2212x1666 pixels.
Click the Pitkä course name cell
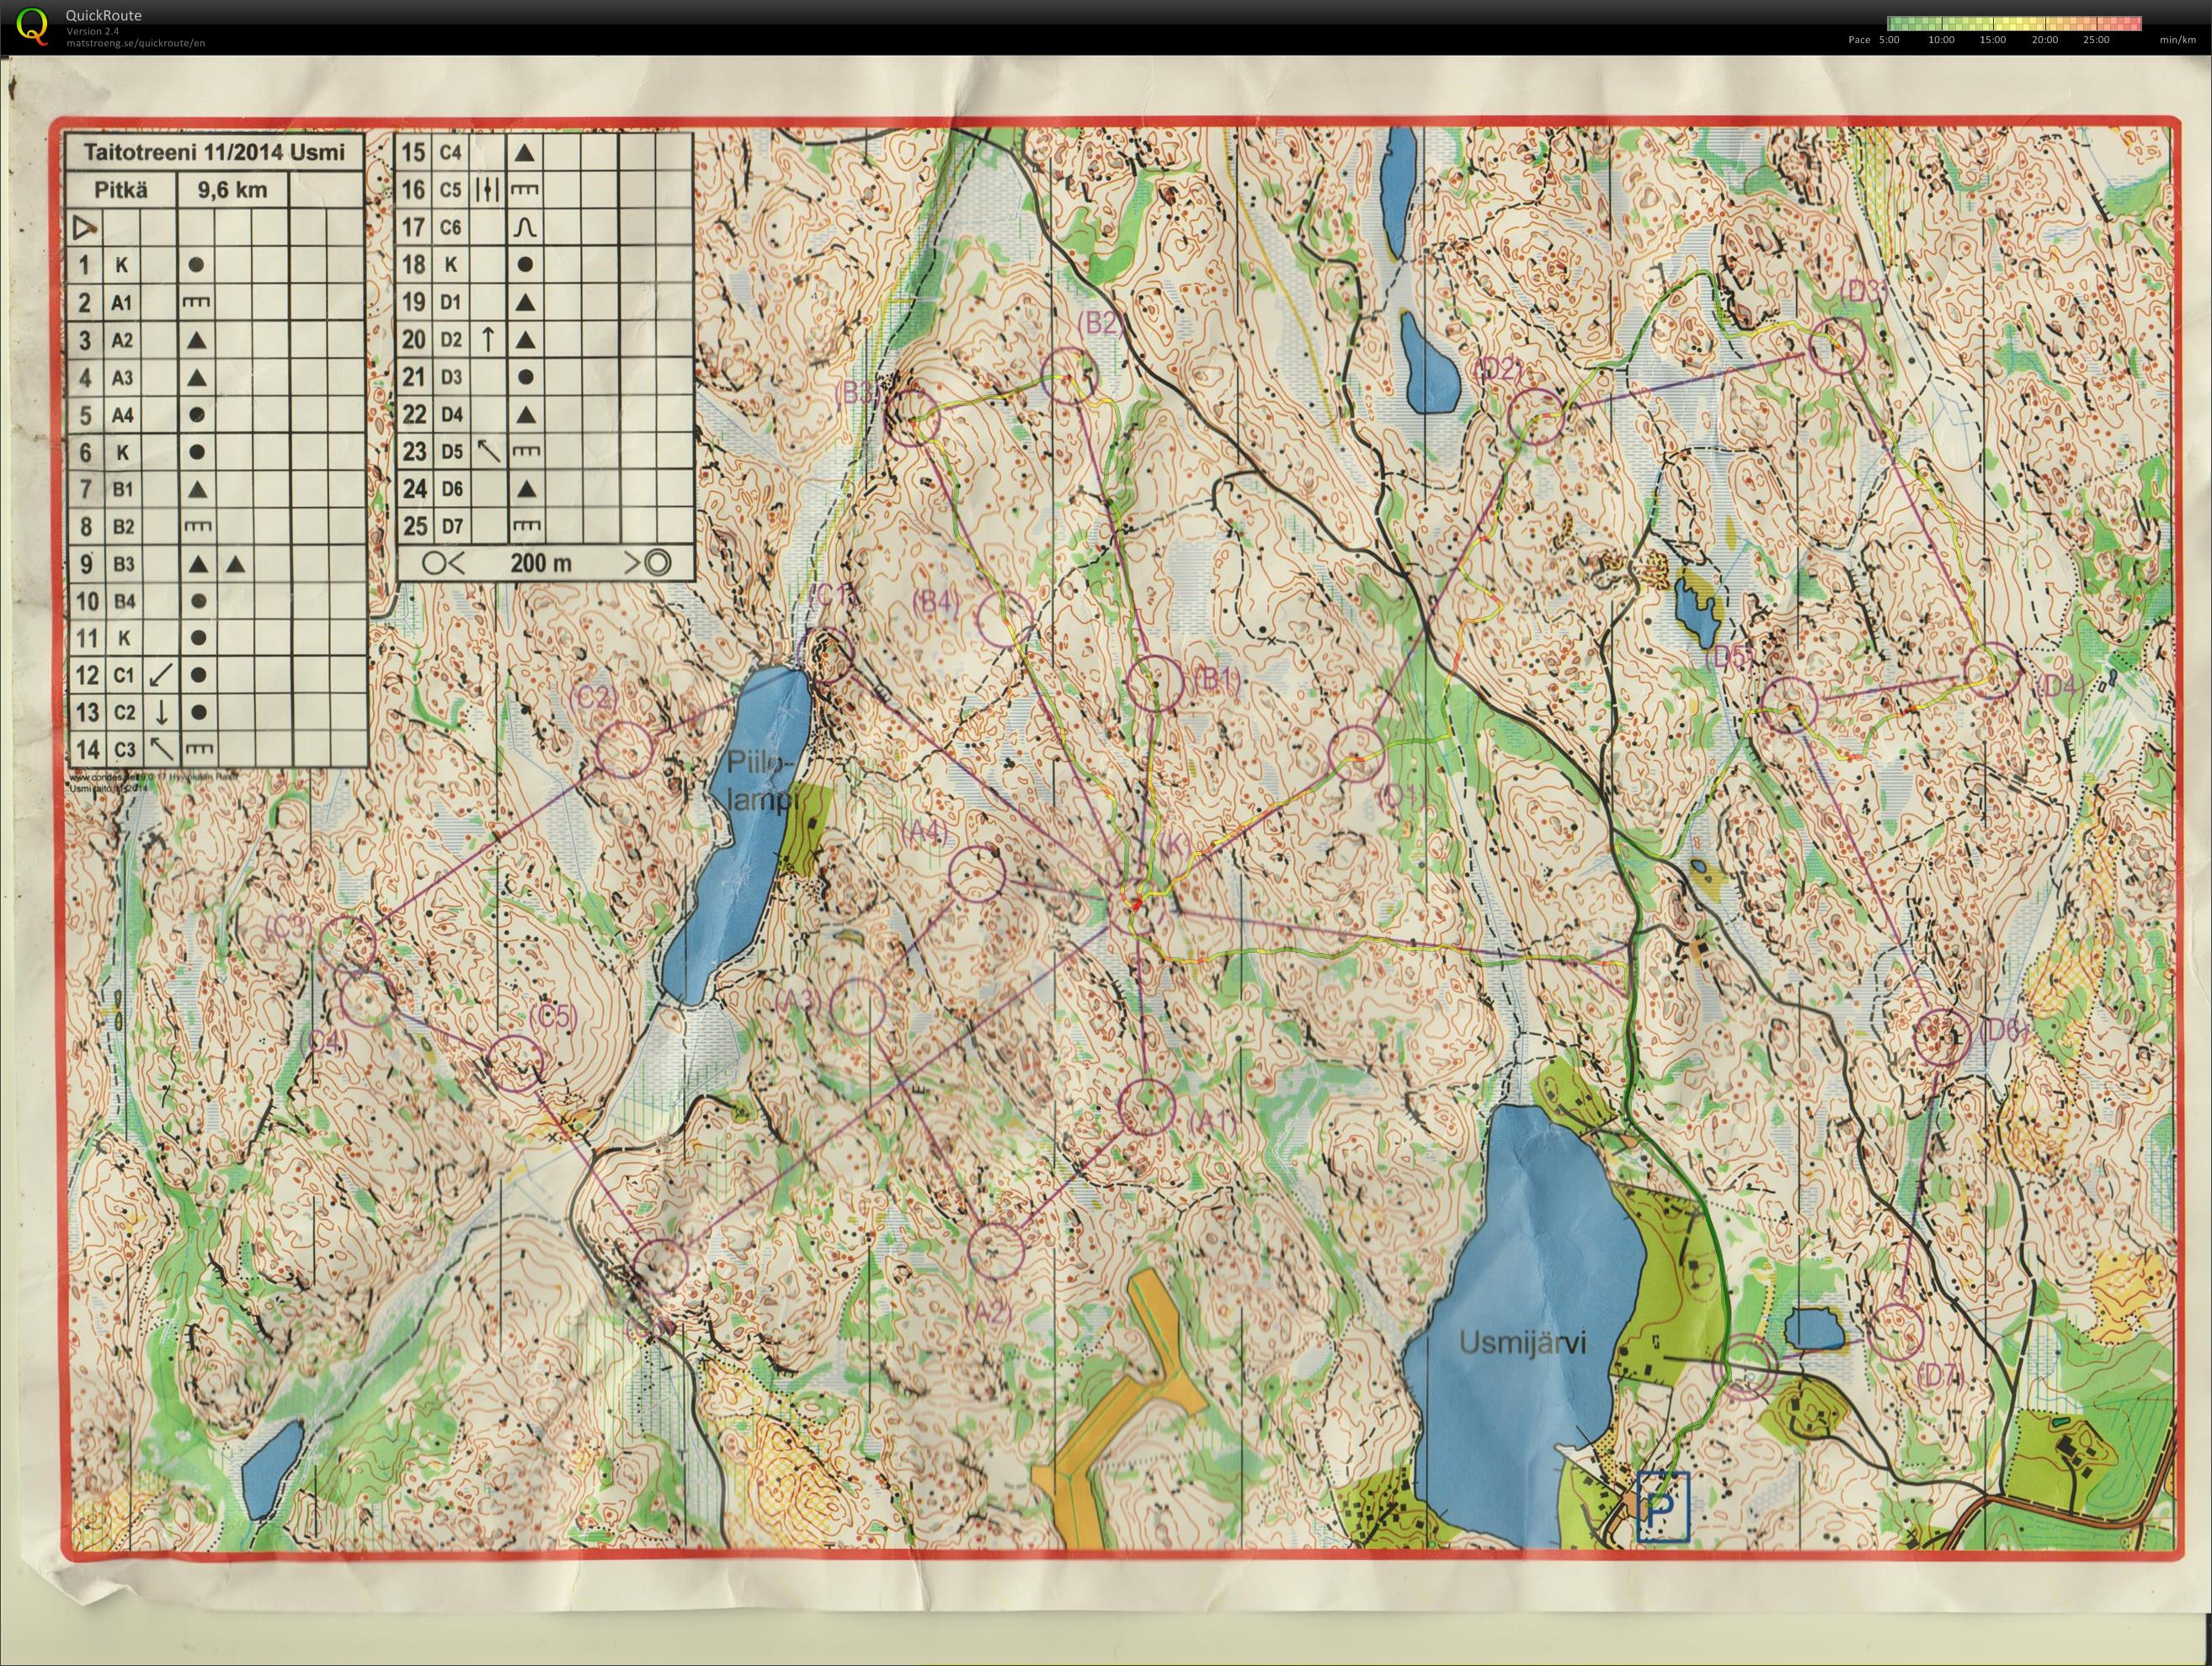click(121, 190)
